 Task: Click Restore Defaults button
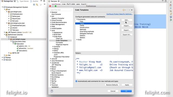click(x=112, y=85)
